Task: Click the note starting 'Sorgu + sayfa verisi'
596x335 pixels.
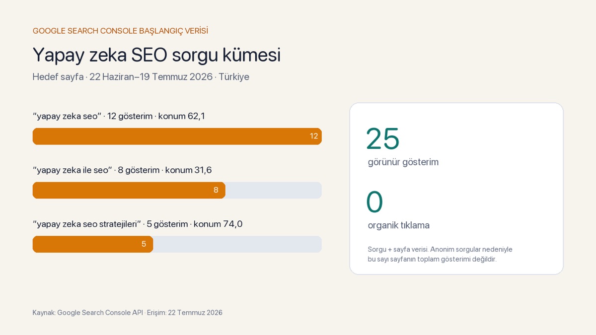Action: [x=440, y=254]
